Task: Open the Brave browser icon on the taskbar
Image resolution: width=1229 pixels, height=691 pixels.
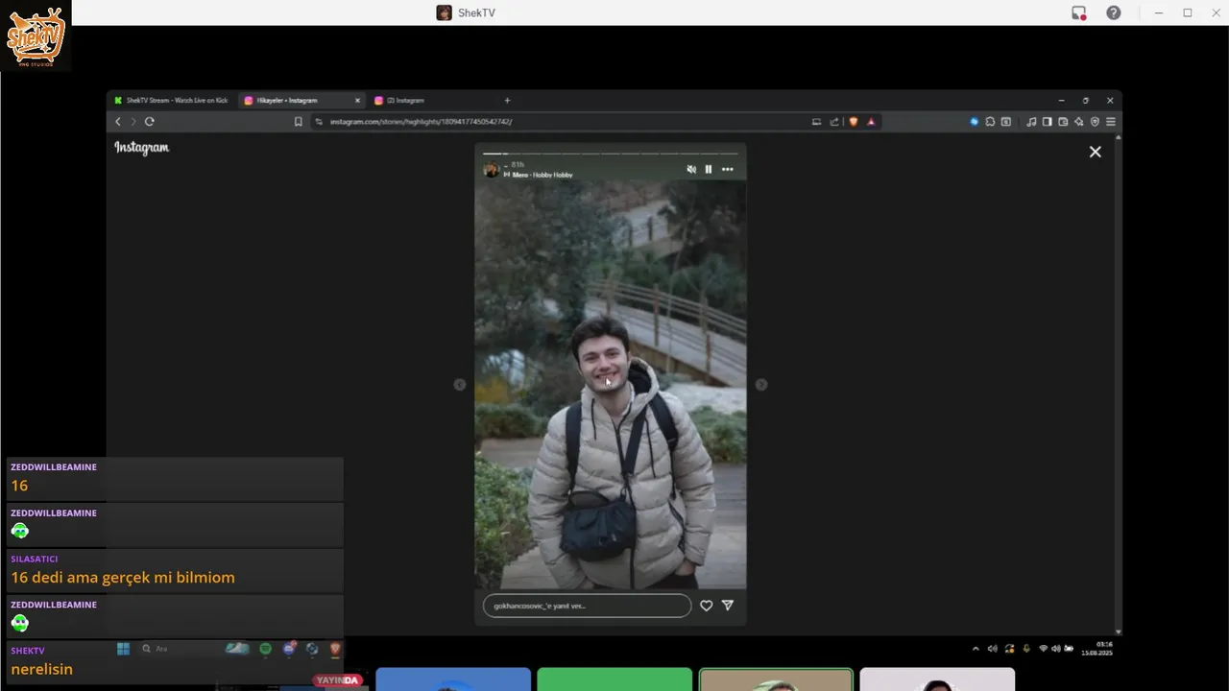Action: click(335, 649)
